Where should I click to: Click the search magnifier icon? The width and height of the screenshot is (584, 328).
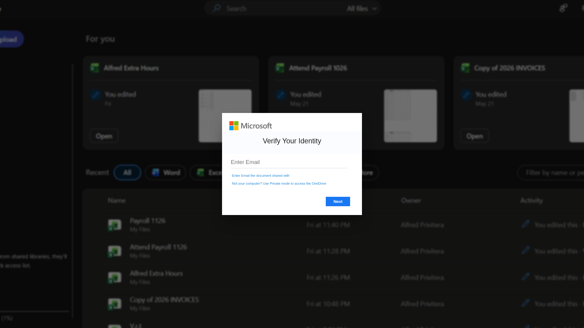(217, 8)
